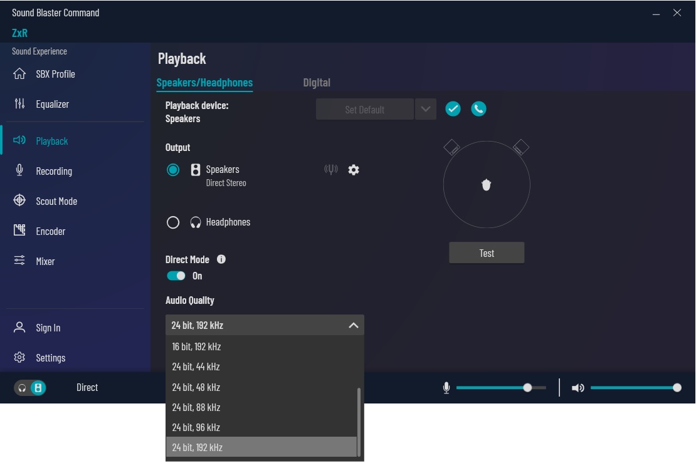Collapse the Audio Quality dropdown
The height and width of the screenshot is (463, 696).
353,325
